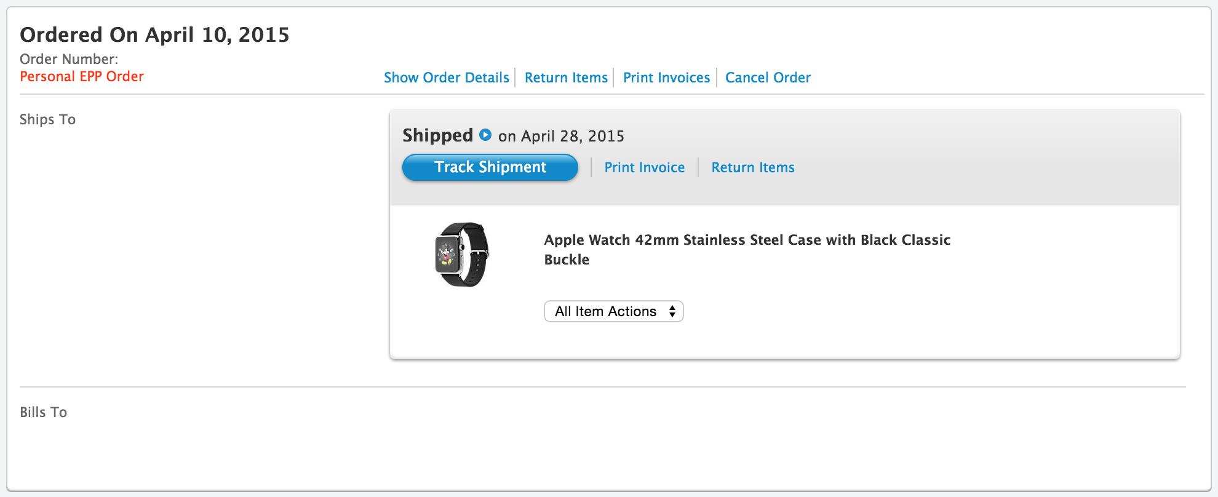Click Return Items inside the shipment box
1218x497 pixels.
pyautogui.click(x=753, y=167)
